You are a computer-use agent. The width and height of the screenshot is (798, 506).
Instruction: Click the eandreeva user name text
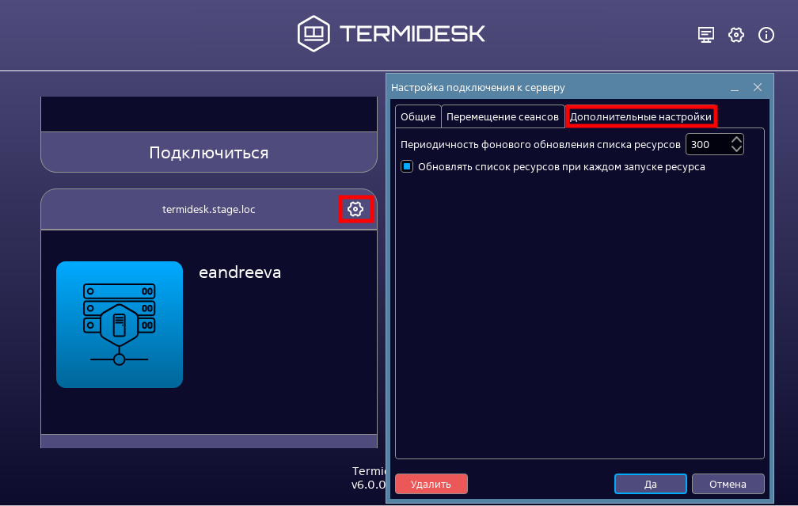point(240,272)
